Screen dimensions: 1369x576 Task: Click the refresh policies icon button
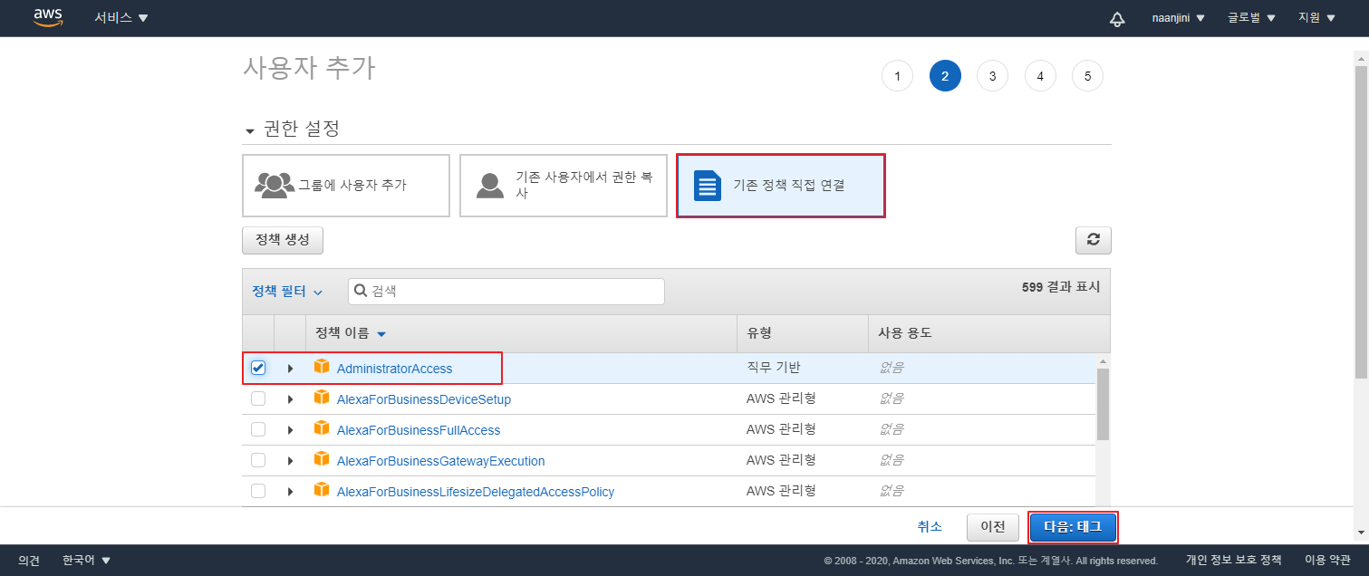(1094, 240)
